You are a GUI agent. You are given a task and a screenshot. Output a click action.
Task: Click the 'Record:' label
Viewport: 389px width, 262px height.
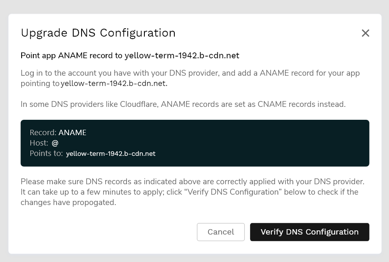[43, 133]
